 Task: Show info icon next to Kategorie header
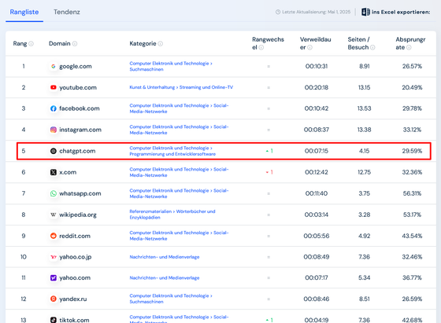[161, 44]
